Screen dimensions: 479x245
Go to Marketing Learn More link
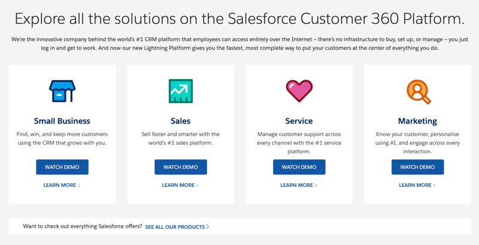pos(416,186)
